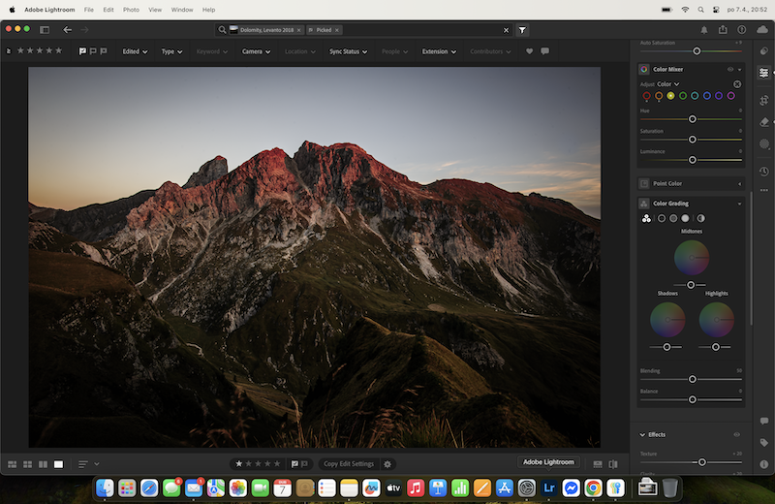The height and width of the screenshot is (504, 775).
Task: Click Copy Edit Settings button
Action: (349, 464)
